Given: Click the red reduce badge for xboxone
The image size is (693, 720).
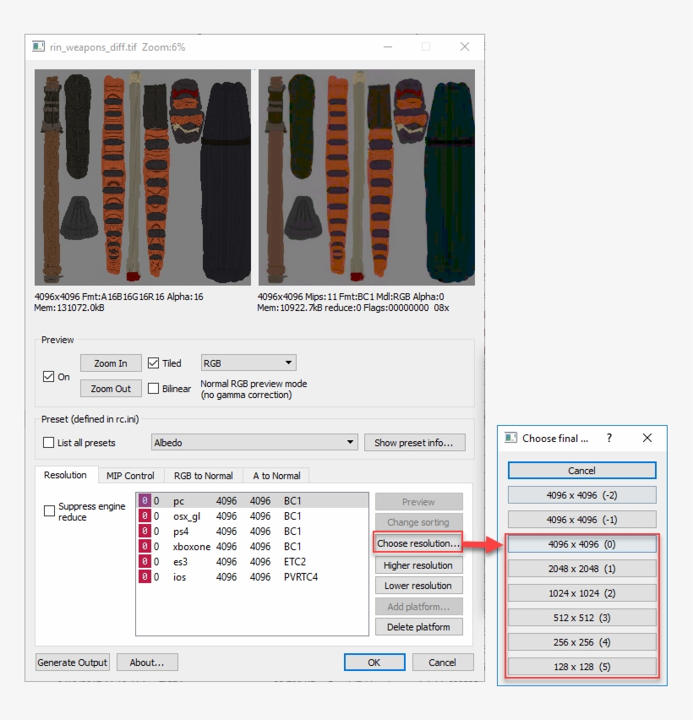Looking at the screenshot, I should point(144,547).
